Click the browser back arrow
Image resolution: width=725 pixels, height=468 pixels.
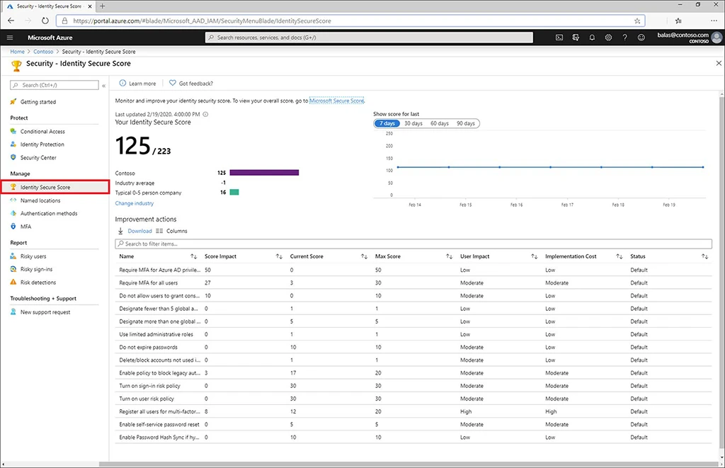(11, 21)
